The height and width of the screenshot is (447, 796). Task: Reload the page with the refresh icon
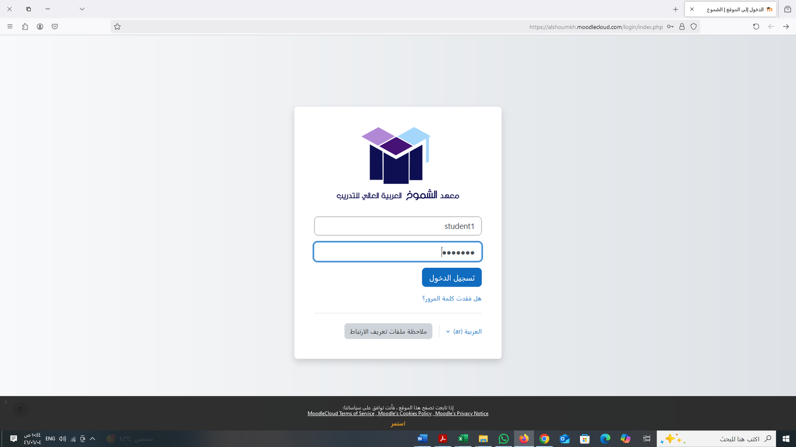point(756,27)
